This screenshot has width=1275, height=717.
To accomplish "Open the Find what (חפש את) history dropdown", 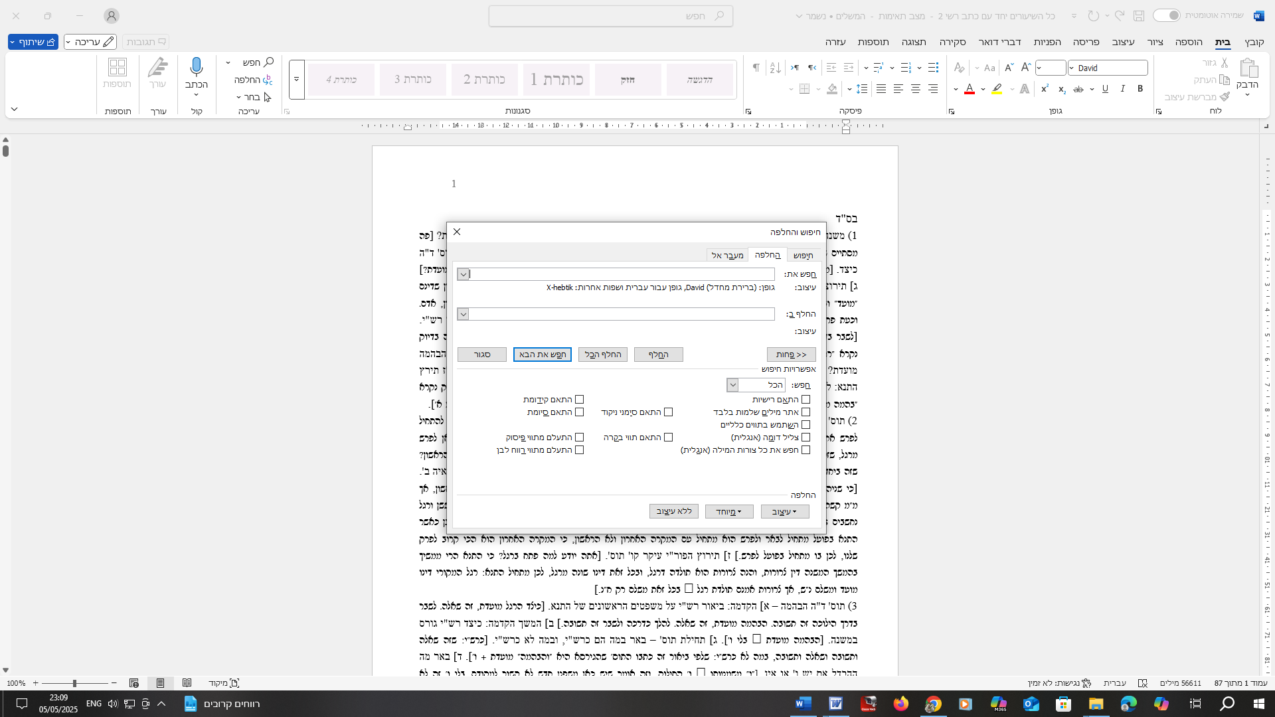I will (464, 274).
